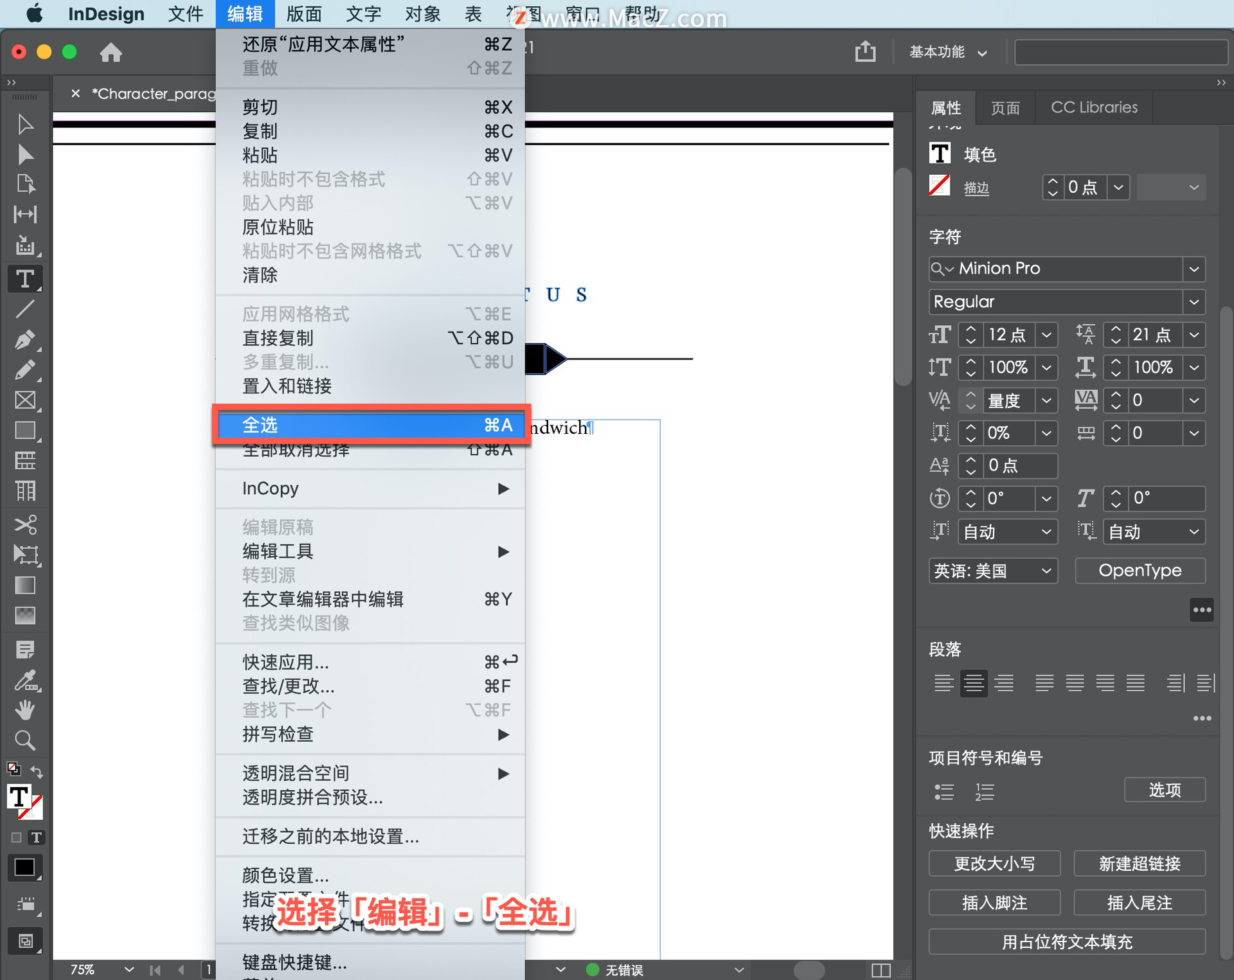
Task: Select the Rectangle tool
Action: coord(25,430)
